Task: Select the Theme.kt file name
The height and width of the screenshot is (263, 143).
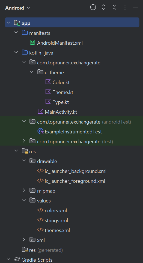Action: click(x=63, y=92)
